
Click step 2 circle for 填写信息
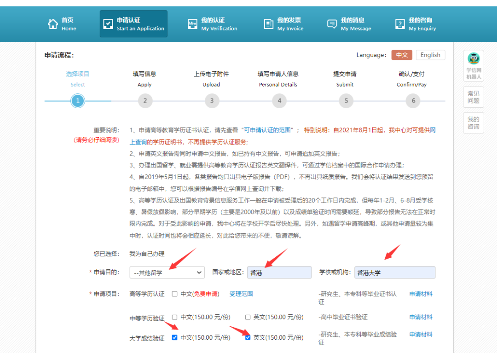pos(145,101)
